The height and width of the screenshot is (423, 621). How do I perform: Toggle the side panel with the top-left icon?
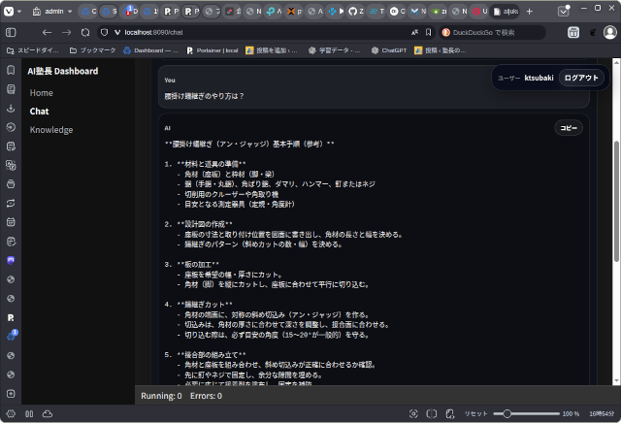click(11, 32)
